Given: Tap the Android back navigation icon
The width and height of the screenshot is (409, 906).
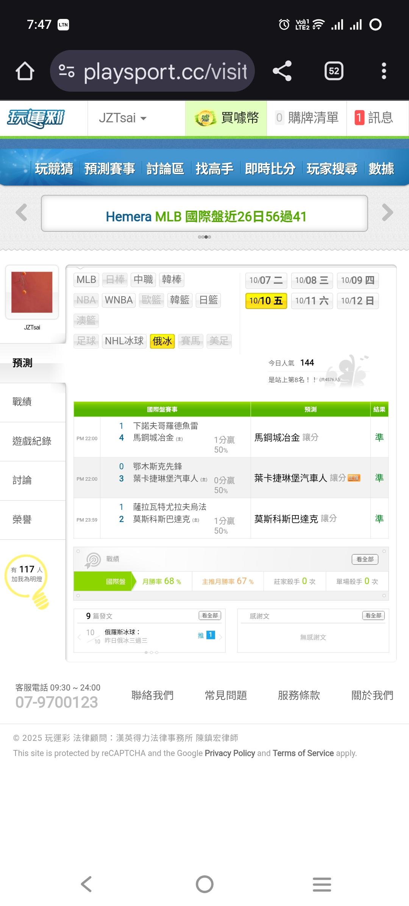Looking at the screenshot, I should point(86,884).
